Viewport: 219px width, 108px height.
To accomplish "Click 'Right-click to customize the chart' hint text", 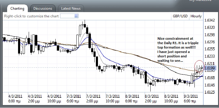I will [31, 16].
